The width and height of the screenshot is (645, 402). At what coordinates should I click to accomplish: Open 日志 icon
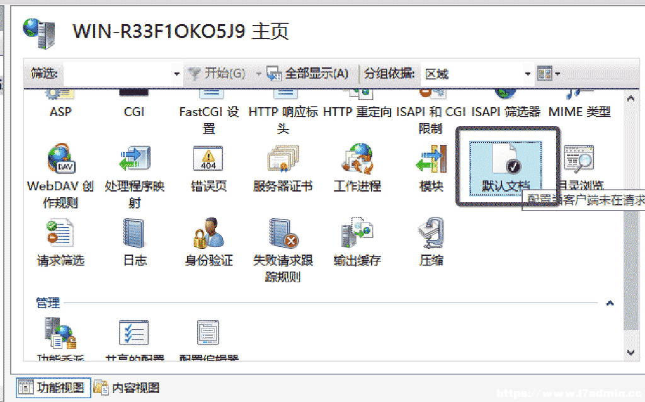[x=134, y=233]
